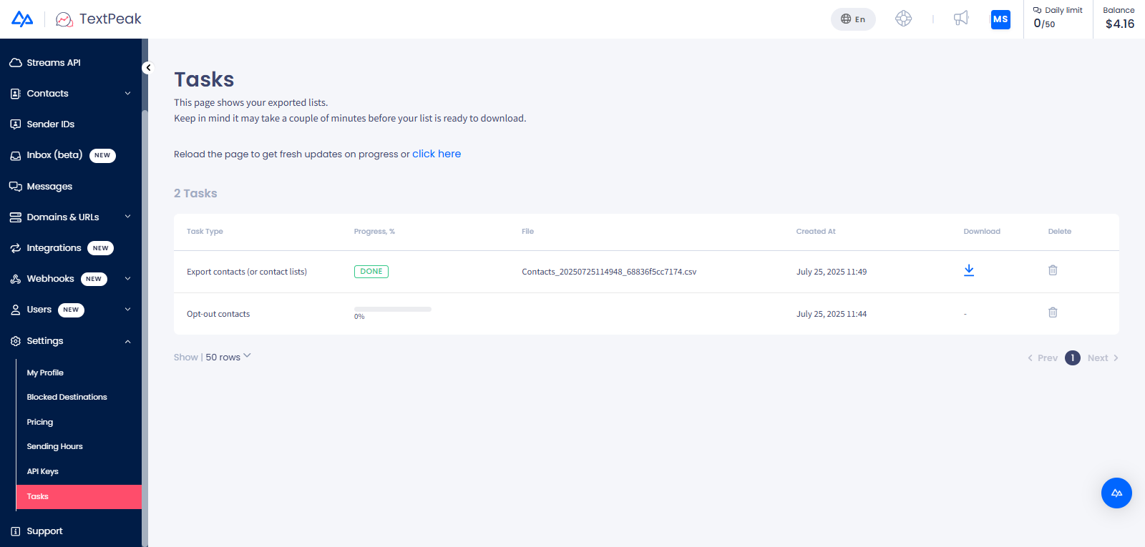The image size is (1145, 547).
Task: Expand the Webhooks submenu chevron
Action: tap(127, 279)
